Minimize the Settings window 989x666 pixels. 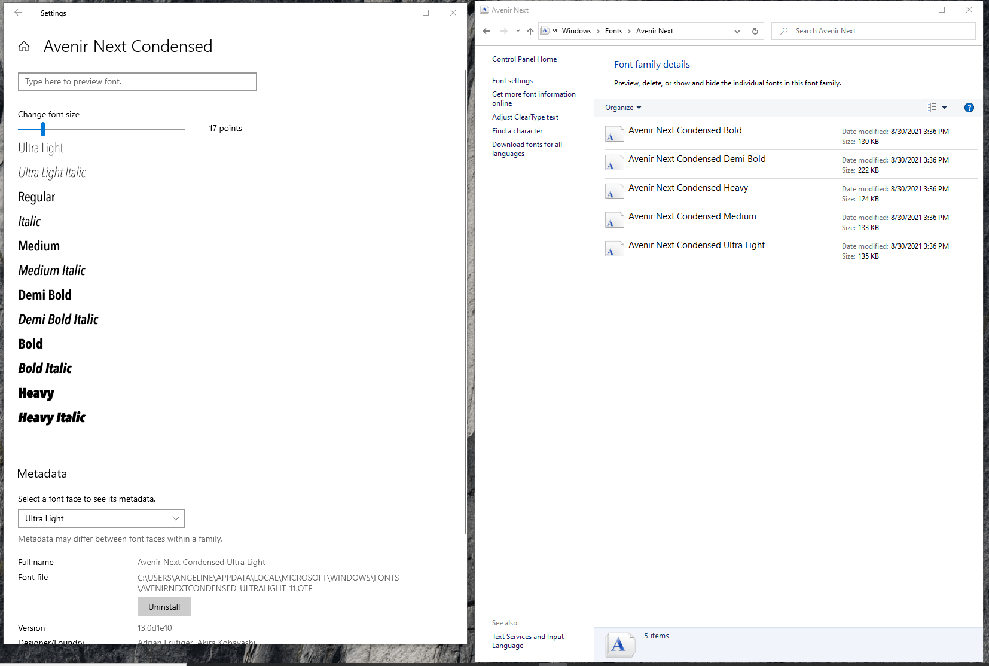tap(398, 13)
